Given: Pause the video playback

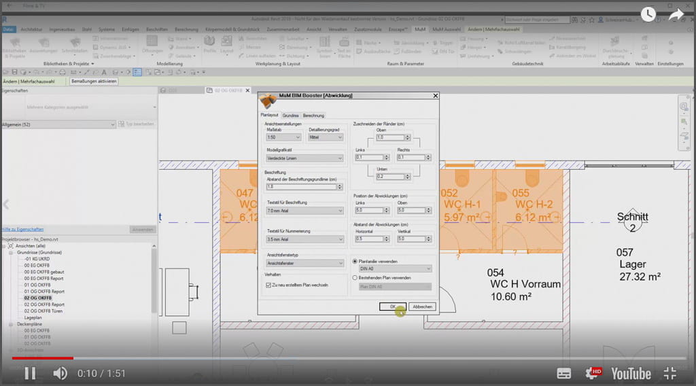Looking at the screenshot, I should (x=30, y=372).
